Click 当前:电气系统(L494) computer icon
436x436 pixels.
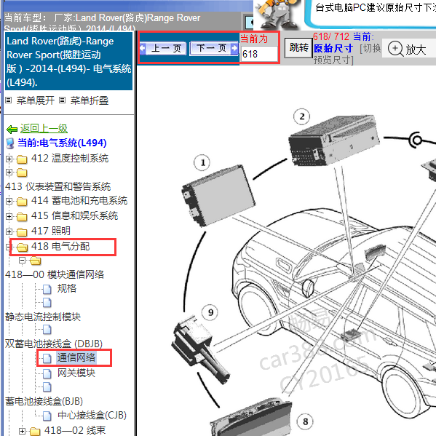(x=10, y=143)
